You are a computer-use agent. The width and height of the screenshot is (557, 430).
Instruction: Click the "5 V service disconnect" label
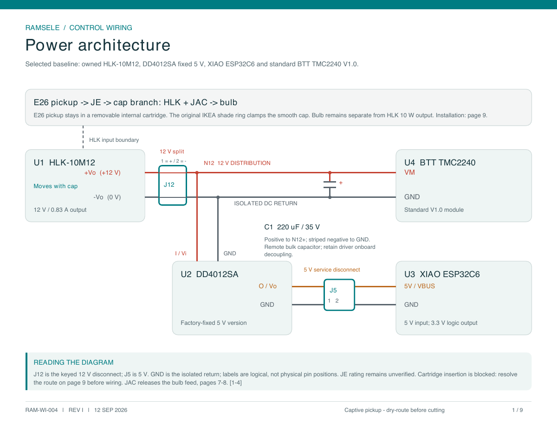pyautogui.click(x=332, y=270)
